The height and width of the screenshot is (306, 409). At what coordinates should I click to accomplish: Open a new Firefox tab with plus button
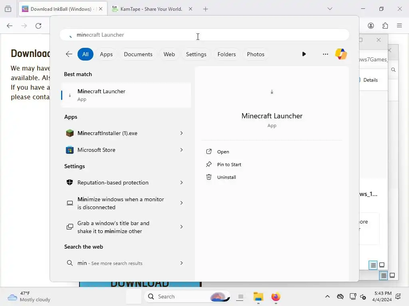206,9
